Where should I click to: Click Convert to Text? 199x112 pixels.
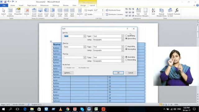pos(170,12)
